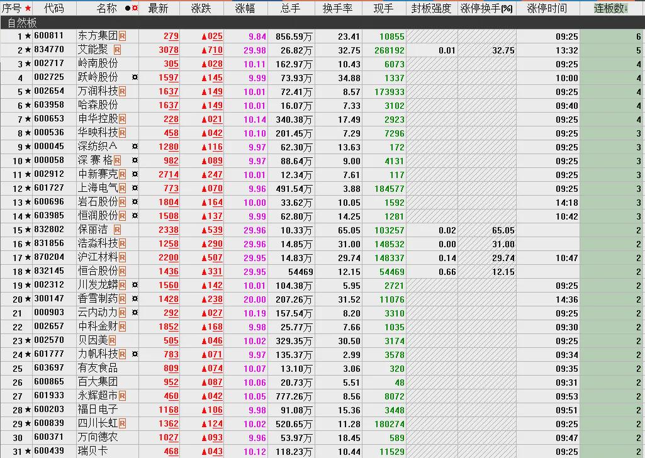645x458 pixels.
Task: Sort by the 最新 price column header
Action: pos(158,8)
